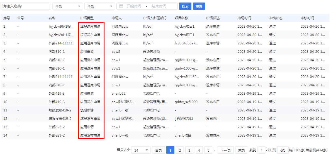Set the 结束时间 end date field
The width and height of the screenshot is (331, 155).
tap(159, 6)
